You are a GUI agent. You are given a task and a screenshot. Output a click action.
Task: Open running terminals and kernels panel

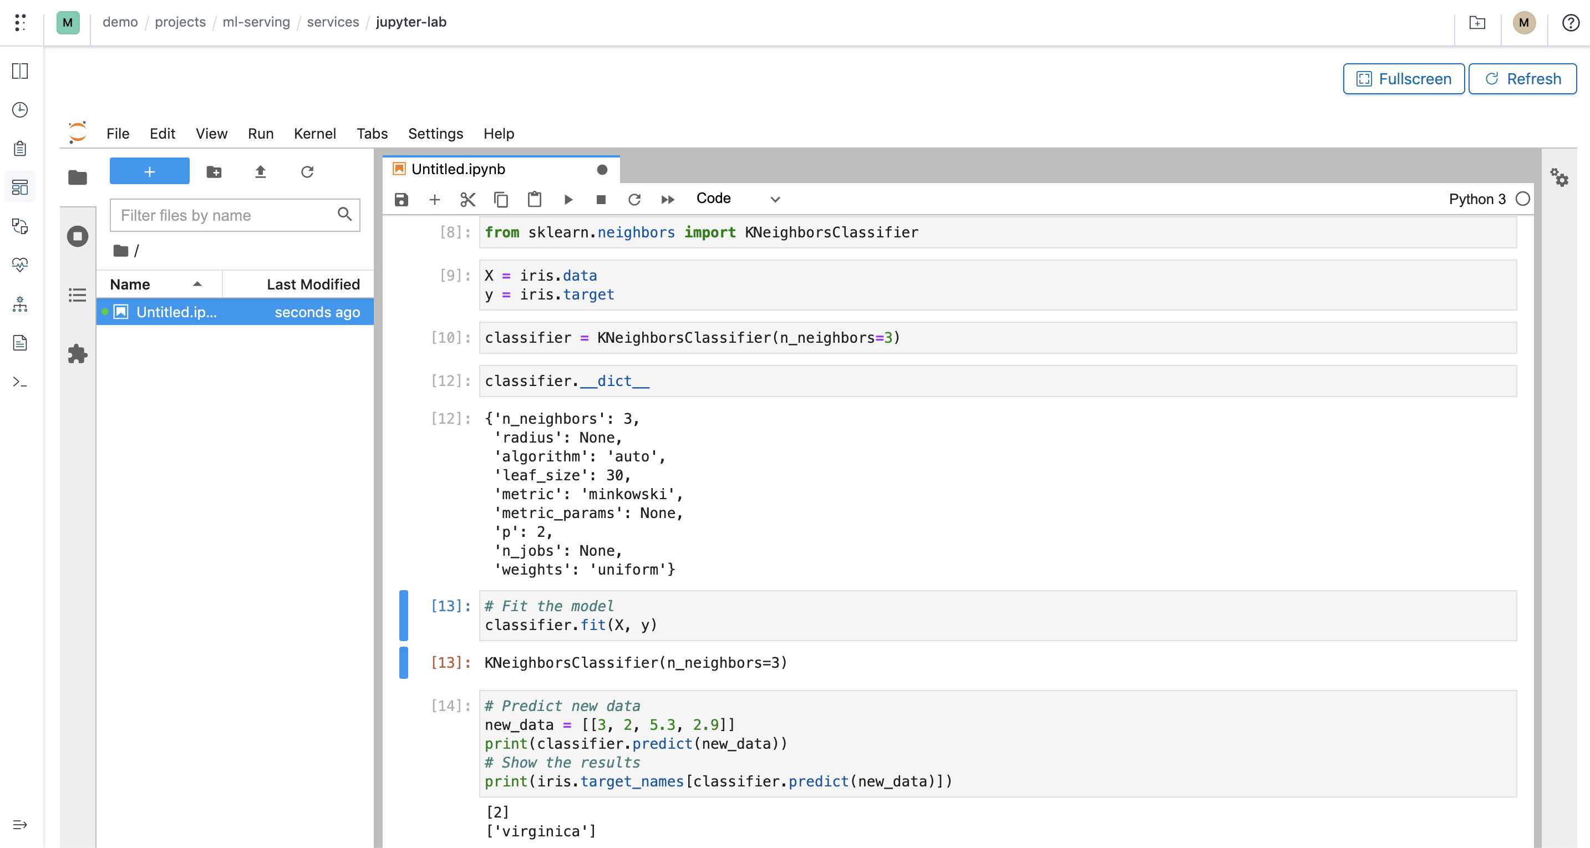78,236
